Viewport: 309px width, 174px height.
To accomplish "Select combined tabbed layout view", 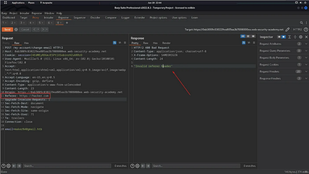I will [253, 36].
